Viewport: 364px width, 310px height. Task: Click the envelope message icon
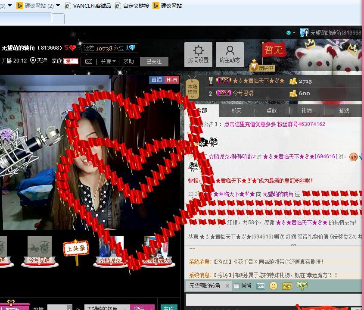pos(89,62)
